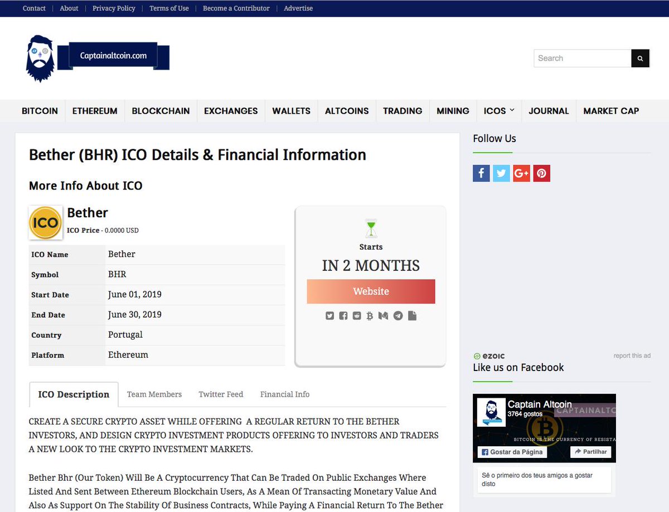Click the Symbol value BHR
Image resolution: width=669 pixels, height=512 pixels.
point(117,274)
